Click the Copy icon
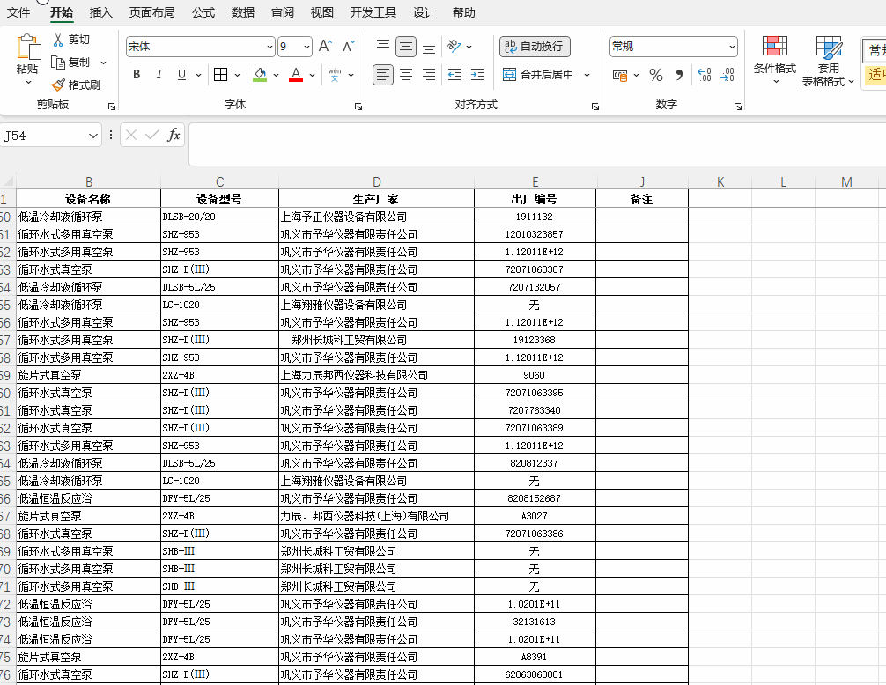886x685 pixels. (58, 63)
